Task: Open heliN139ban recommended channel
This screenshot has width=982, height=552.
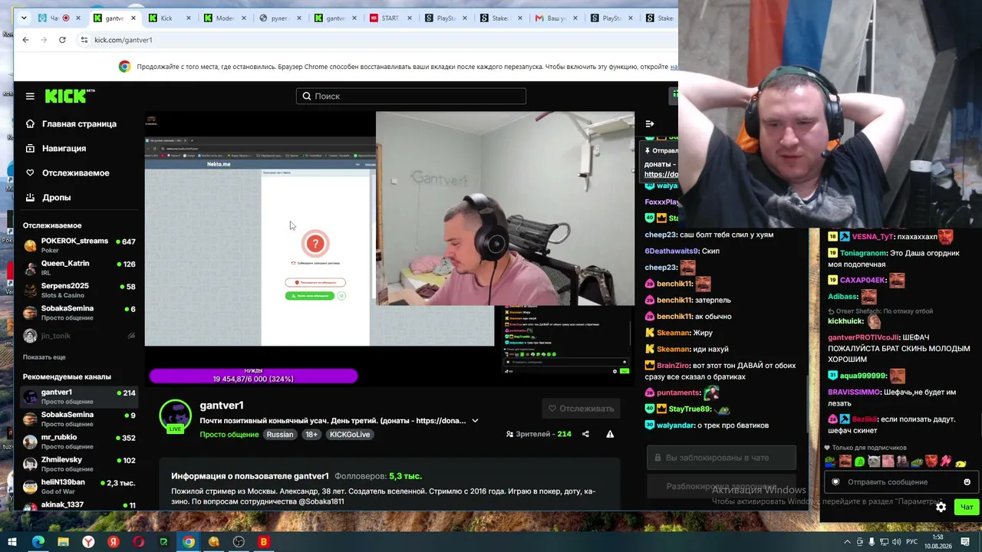Action: click(79, 486)
